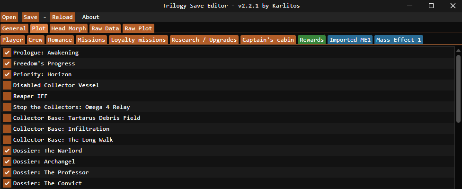Click the Dossier: The Warlord text label

coord(47,151)
